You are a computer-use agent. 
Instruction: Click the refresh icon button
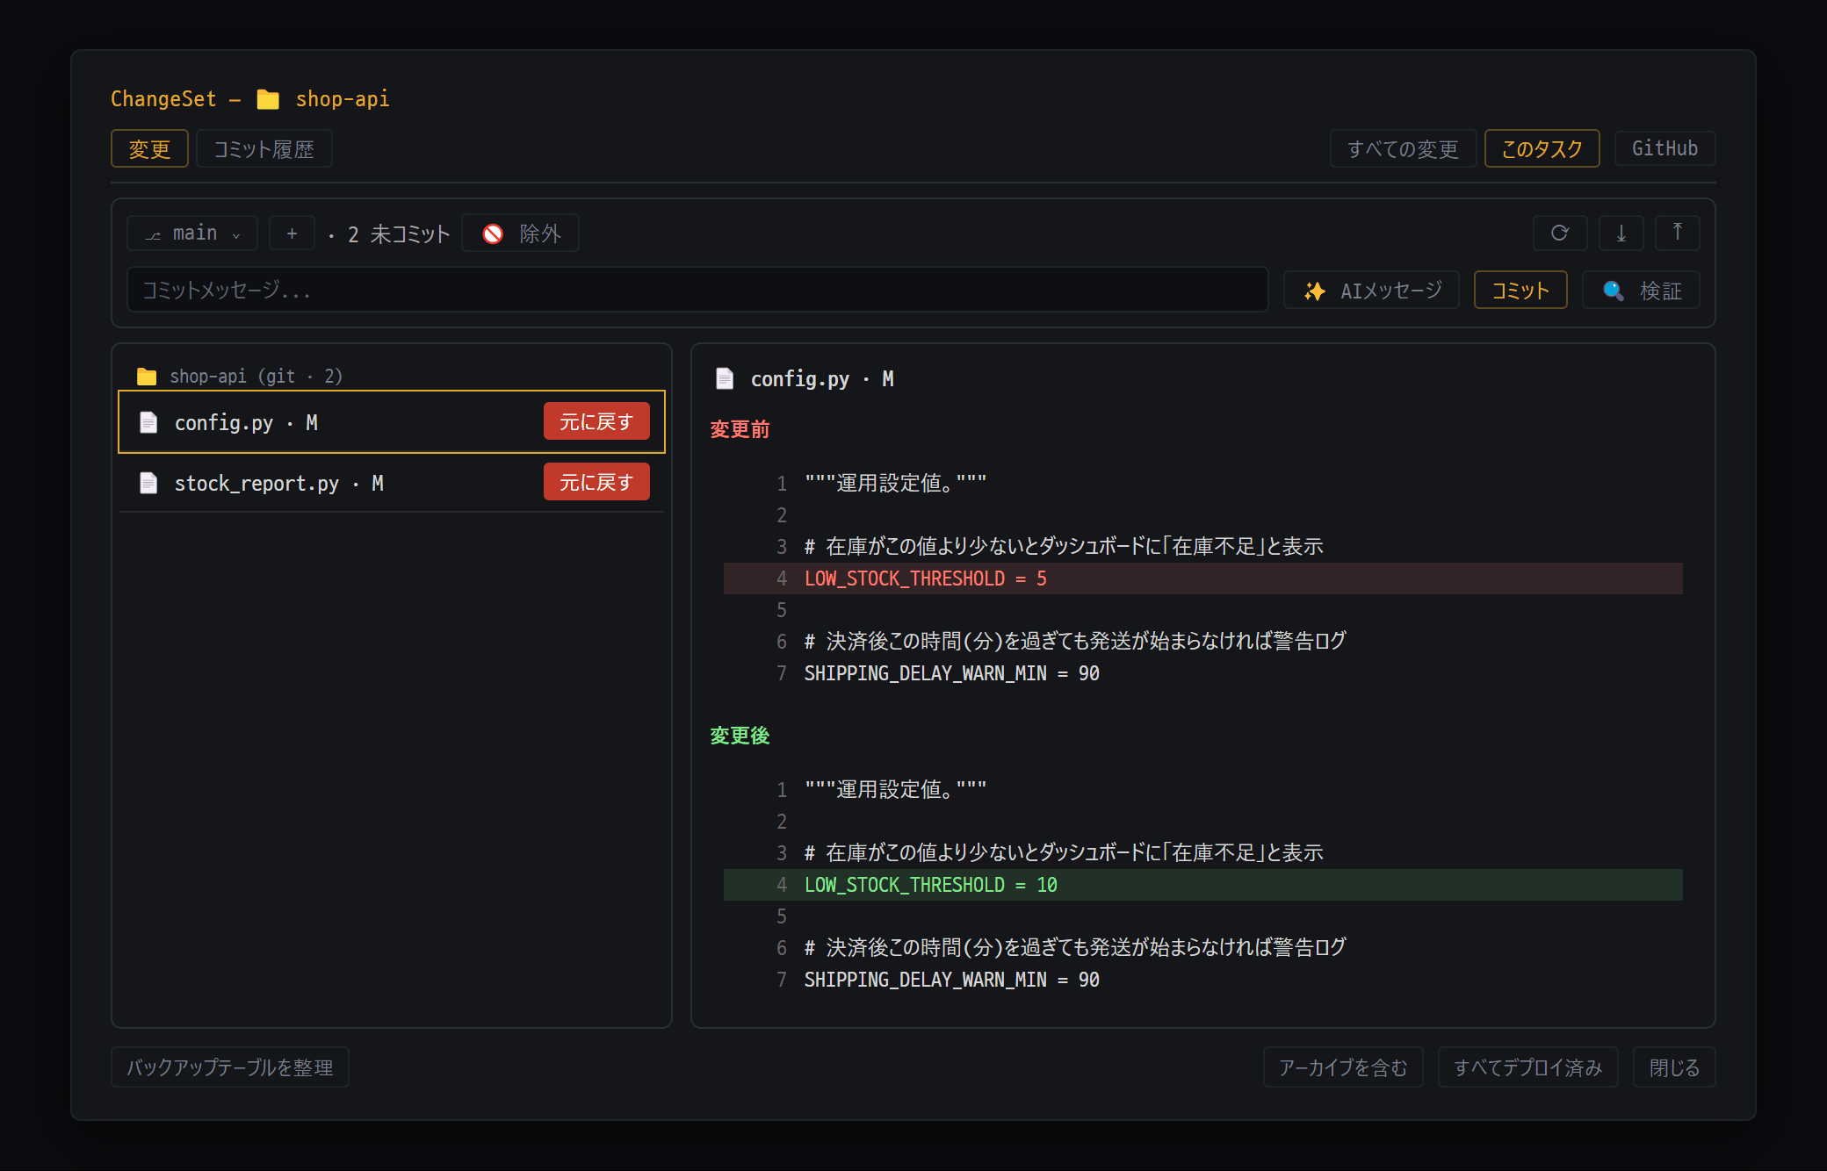pos(1560,233)
